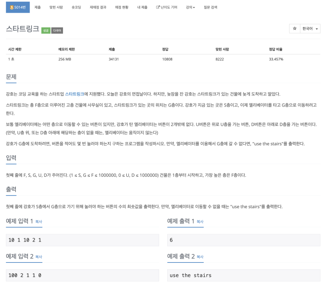
Task: Click the 문제 section heading
Action: point(11,77)
